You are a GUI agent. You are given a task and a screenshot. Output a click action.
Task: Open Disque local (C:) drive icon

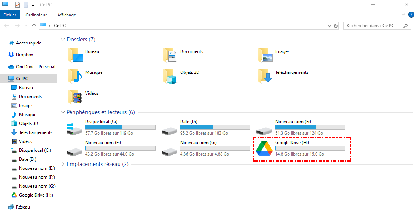click(x=74, y=128)
